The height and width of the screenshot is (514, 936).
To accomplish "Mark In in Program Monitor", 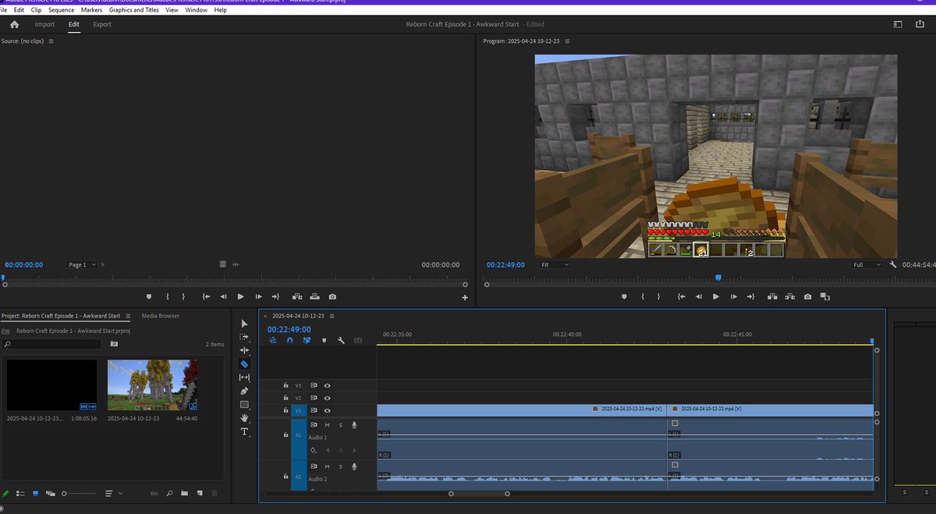I will [643, 296].
